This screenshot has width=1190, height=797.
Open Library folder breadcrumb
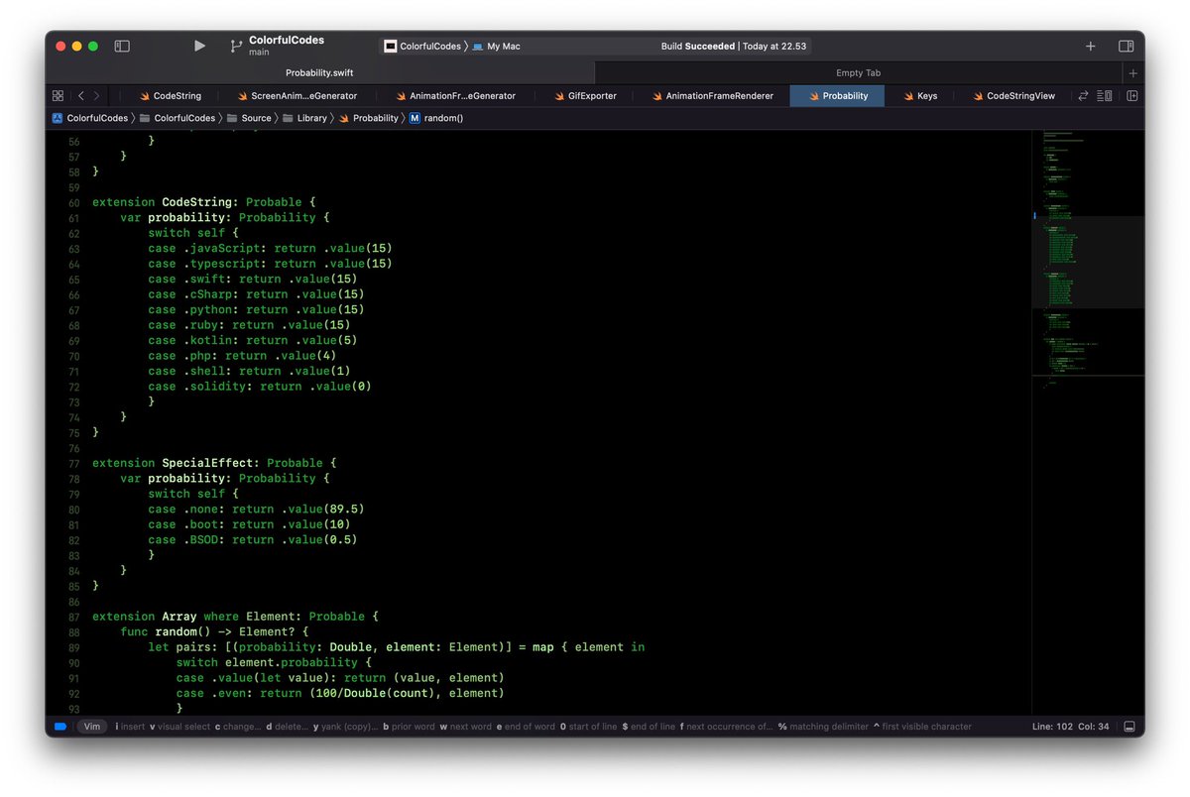305,118
